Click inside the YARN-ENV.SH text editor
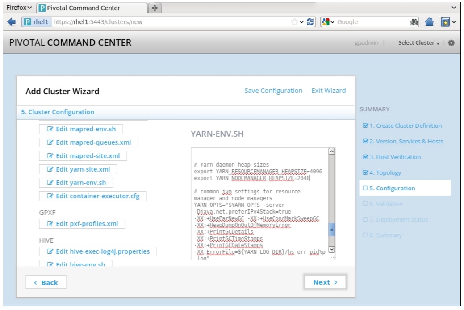The image size is (464, 310). click(x=260, y=204)
